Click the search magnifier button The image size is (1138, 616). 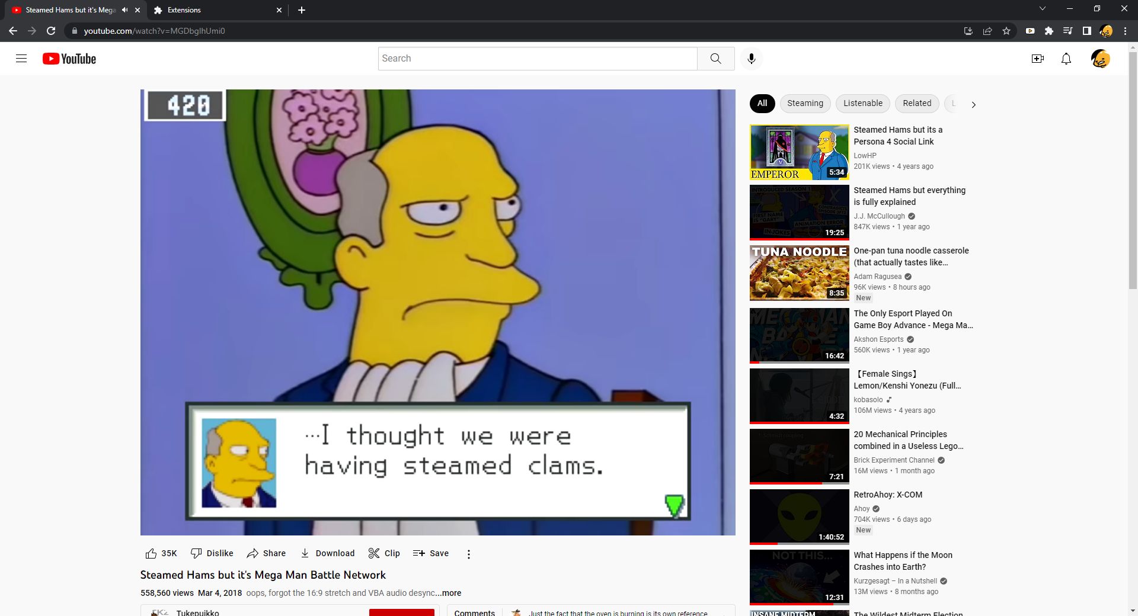click(x=716, y=59)
